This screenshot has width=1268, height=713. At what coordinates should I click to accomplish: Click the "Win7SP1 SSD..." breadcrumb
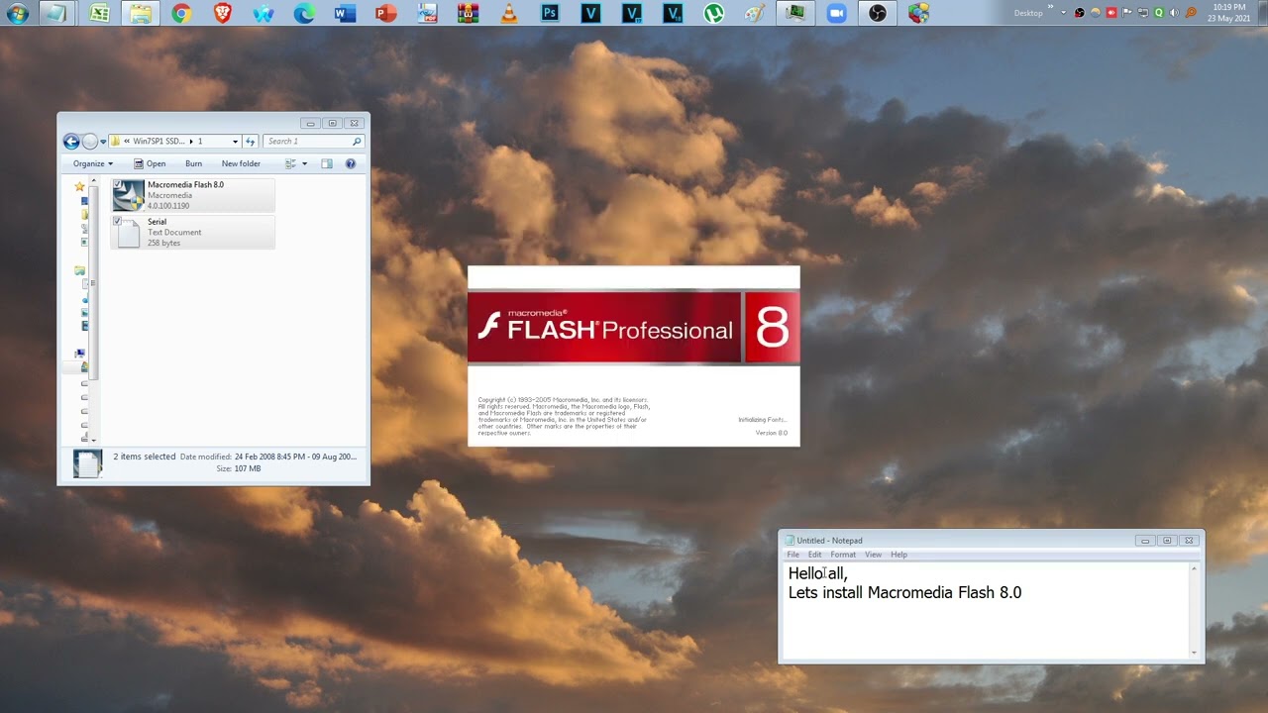[x=158, y=142]
